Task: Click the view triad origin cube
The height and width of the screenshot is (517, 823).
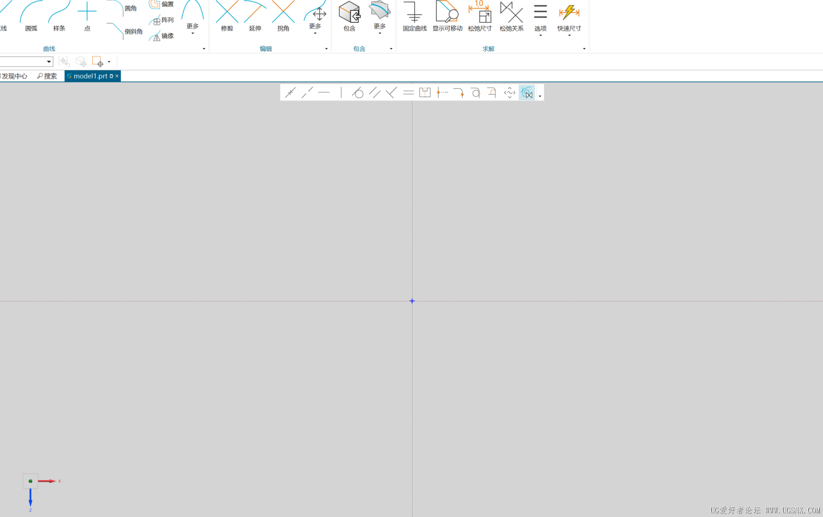Action: (31, 481)
